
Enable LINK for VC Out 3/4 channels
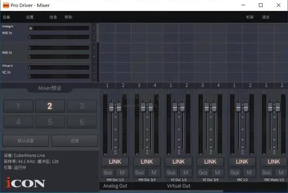click(210, 161)
